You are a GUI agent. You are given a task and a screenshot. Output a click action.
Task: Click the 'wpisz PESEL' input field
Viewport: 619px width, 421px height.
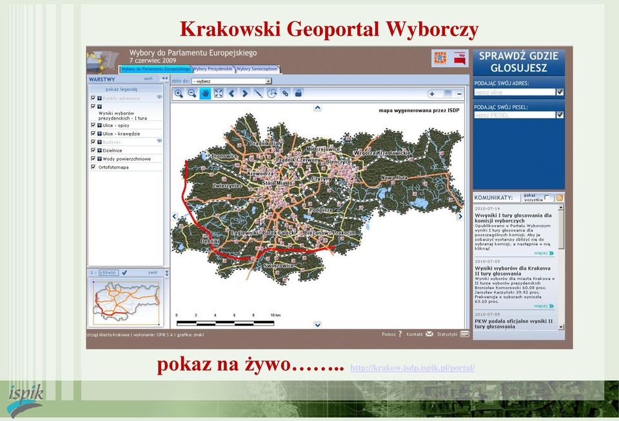click(x=515, y=115)
